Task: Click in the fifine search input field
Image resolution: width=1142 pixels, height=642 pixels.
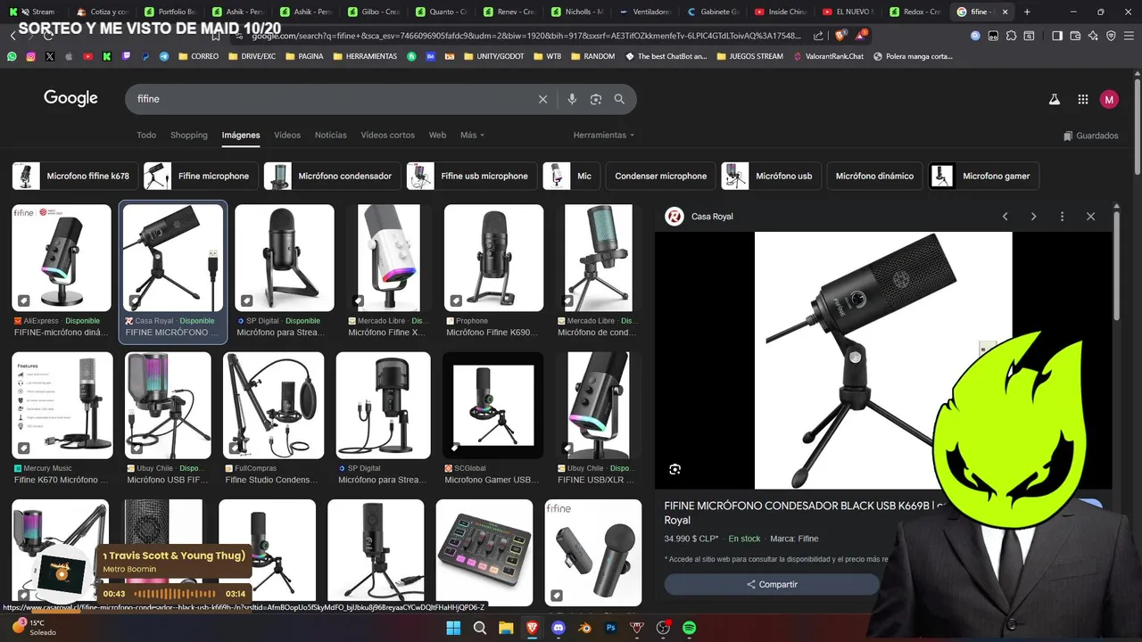Action: [330, 99]
